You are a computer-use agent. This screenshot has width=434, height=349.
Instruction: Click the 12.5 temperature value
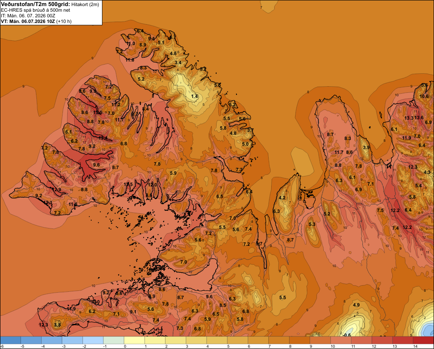(128, 184)
